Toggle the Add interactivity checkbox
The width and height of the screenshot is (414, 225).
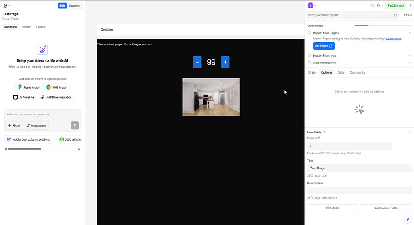click(x=309, y=62)
